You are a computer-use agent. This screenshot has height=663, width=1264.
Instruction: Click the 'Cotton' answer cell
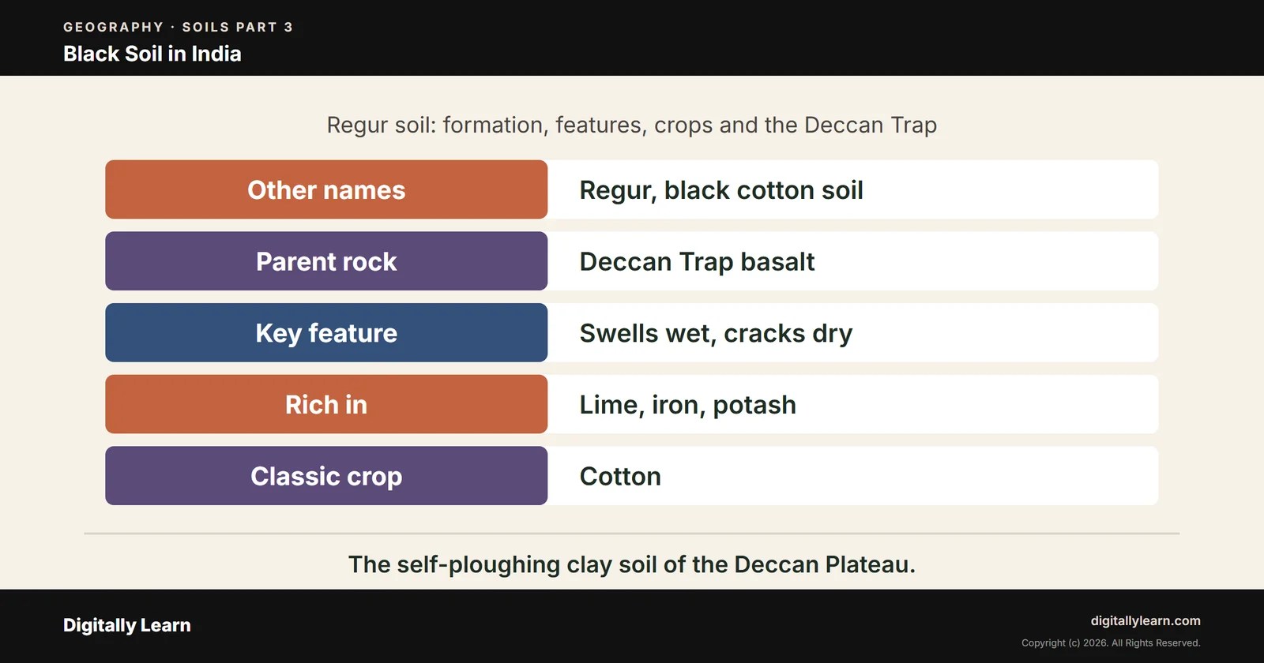click(853, 476)
